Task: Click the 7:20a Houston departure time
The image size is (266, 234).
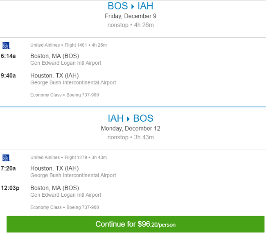Action: coord(9,168)
